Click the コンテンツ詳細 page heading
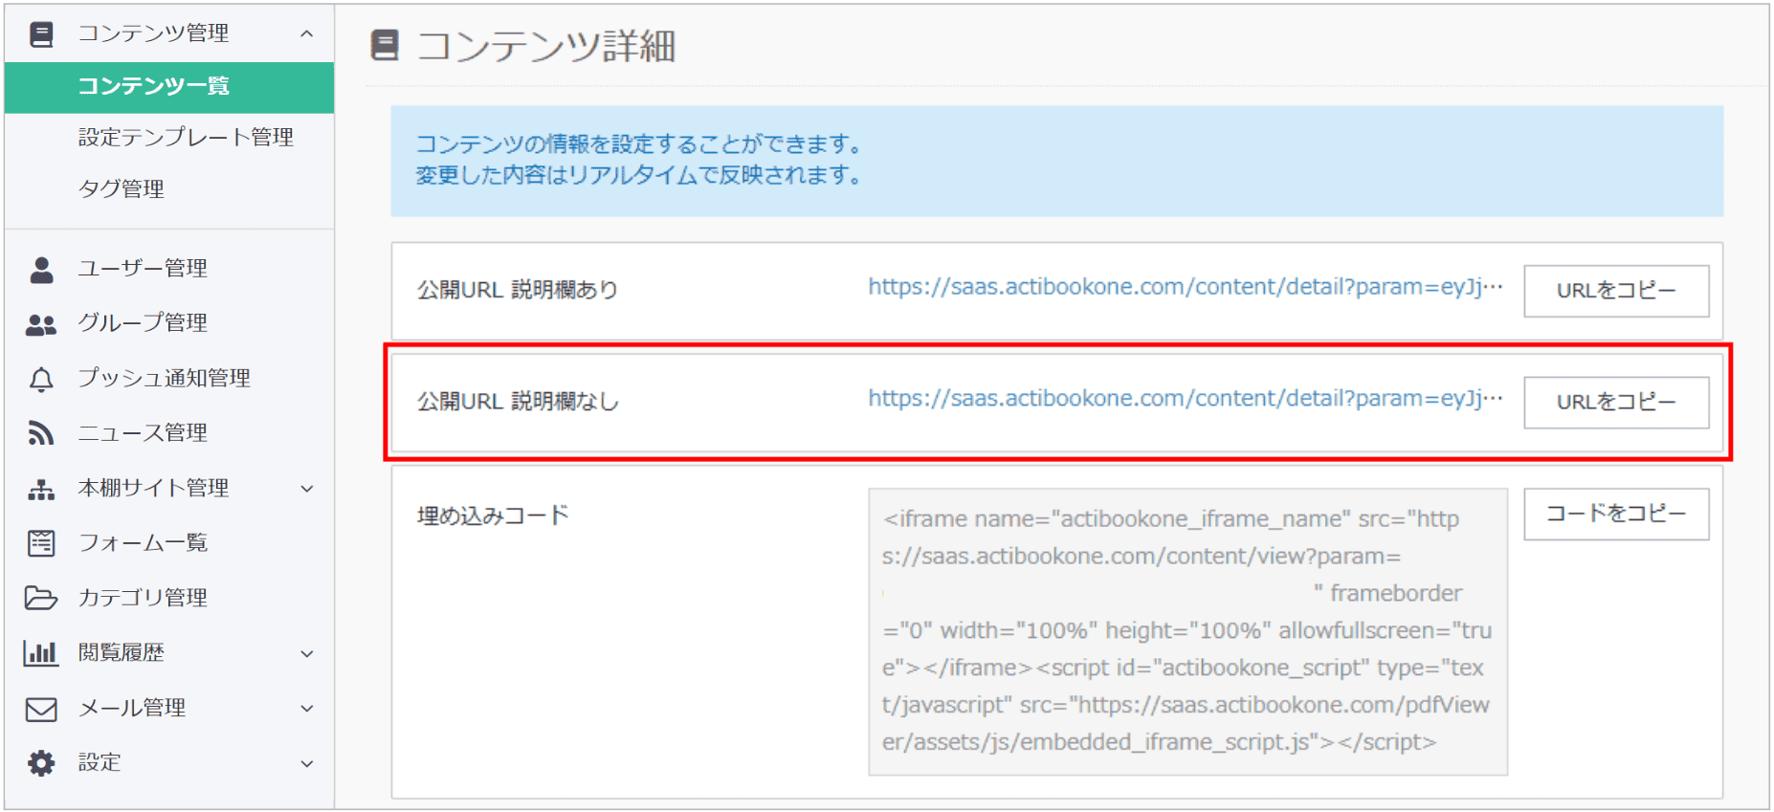Viewport: 1774px width, 812px height. pyautogui.click(x=546, y=46)
